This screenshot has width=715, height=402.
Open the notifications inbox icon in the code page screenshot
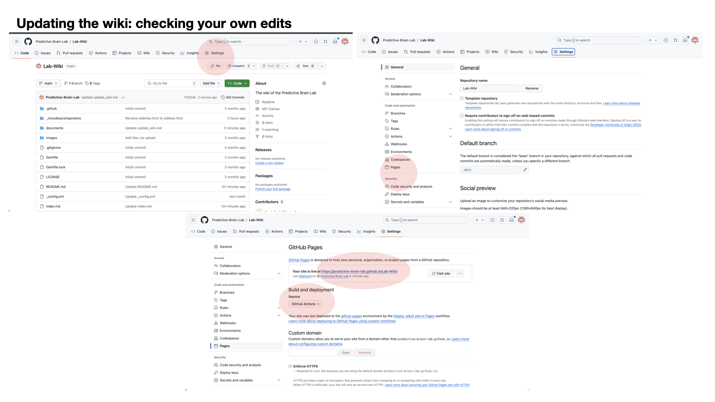click(335, 42)
